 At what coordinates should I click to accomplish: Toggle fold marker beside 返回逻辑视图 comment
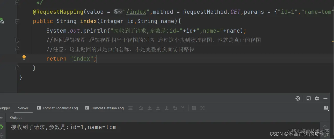17,40
